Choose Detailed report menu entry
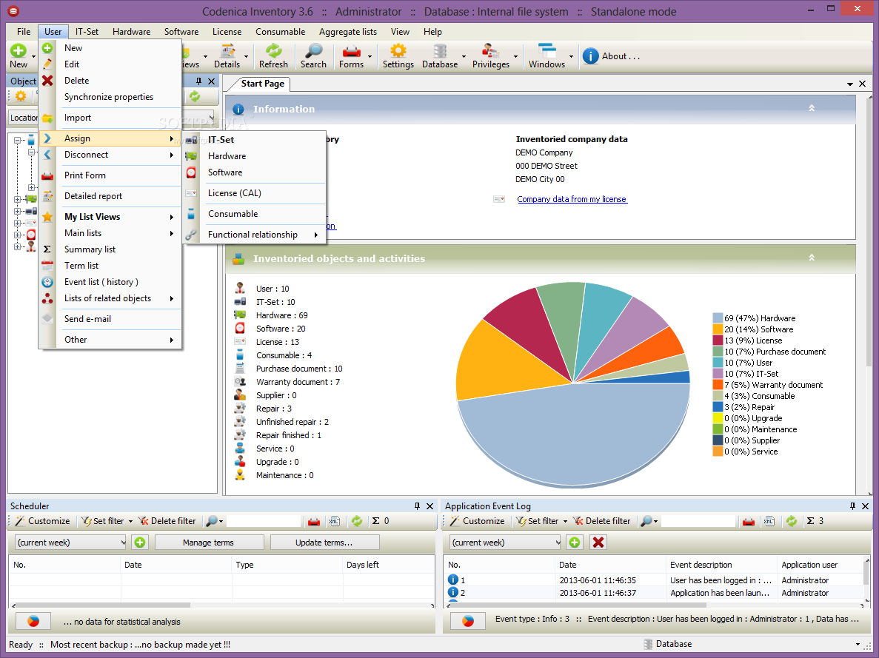The height and width of the screenshot is (658, 879). click(x=110, y=195)
